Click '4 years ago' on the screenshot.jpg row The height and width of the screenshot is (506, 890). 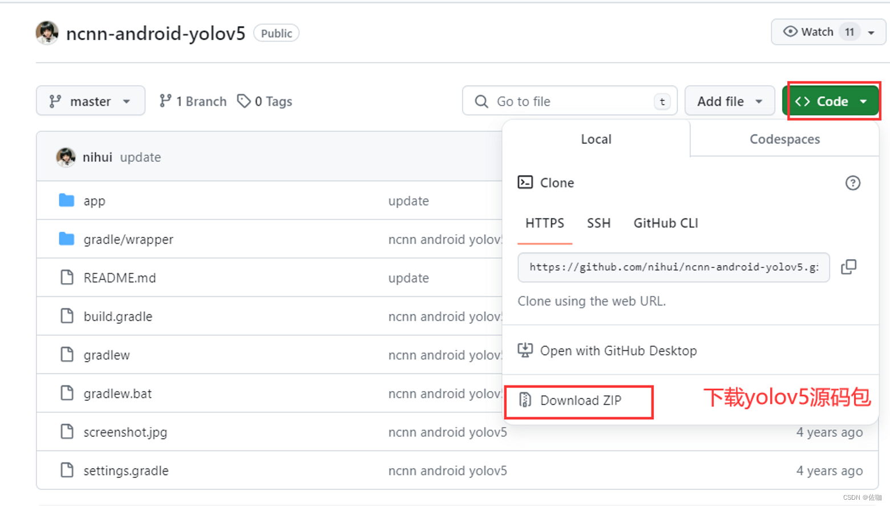[x=830, y=432]
